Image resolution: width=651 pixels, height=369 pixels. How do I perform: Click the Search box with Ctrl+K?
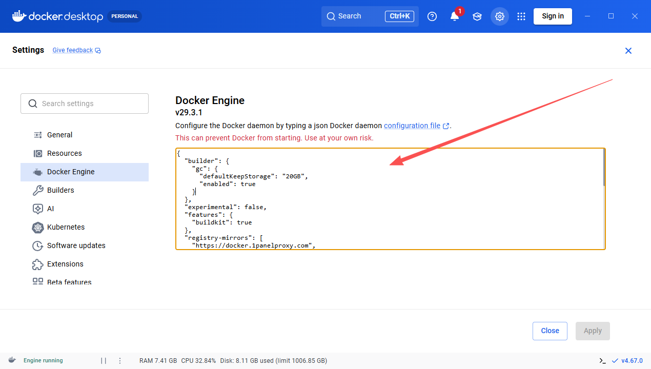(x=370, y=16)
